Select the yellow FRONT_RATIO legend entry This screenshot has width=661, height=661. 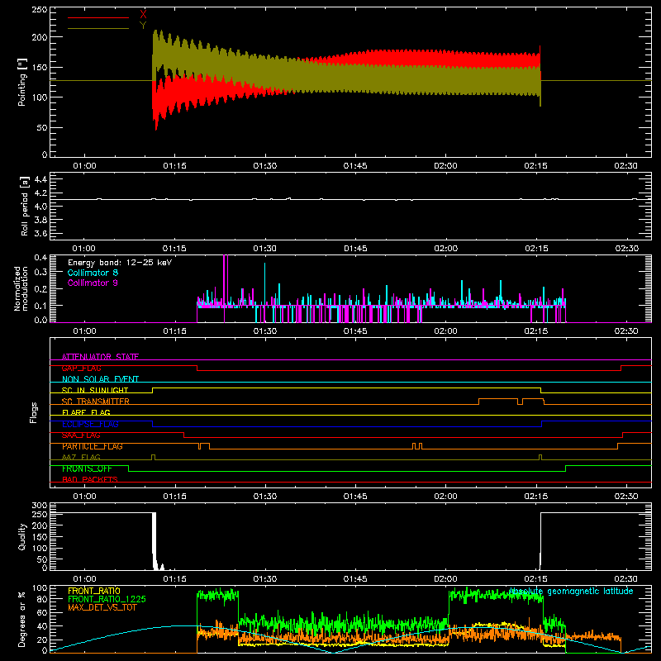pos(94,591)
